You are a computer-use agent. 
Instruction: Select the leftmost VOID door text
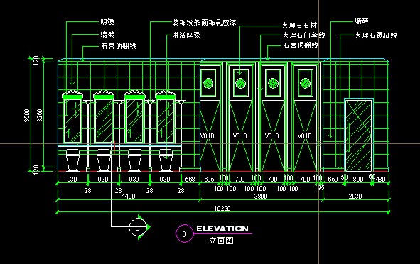pyautogui.click(x=208, y=136)
